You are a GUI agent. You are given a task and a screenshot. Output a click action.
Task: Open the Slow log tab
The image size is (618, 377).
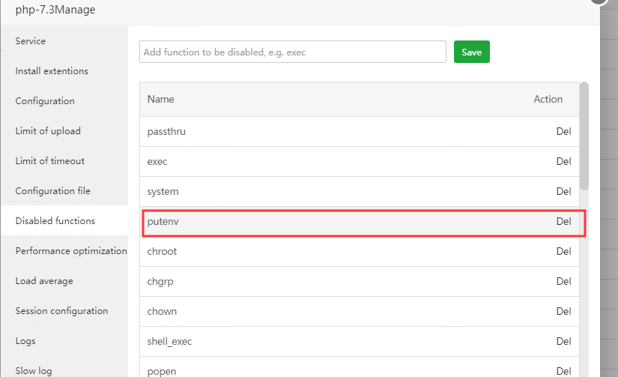point(34,370)
